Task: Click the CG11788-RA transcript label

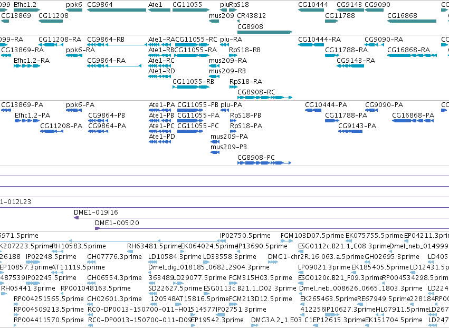Action: [x=347, y=50]
